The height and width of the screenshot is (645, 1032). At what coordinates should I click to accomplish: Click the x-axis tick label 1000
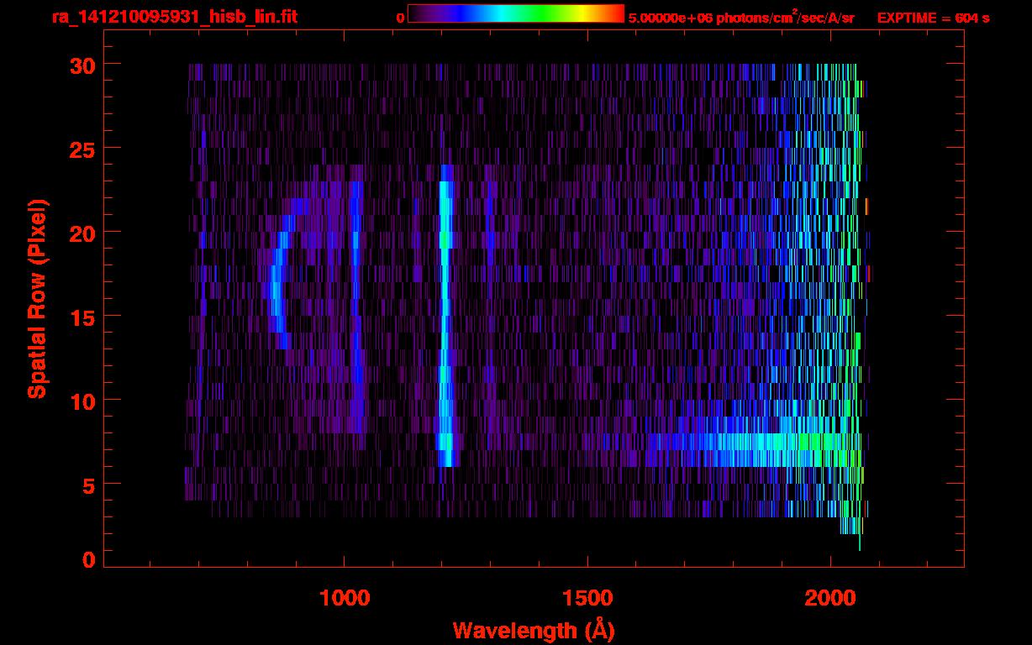345,598
